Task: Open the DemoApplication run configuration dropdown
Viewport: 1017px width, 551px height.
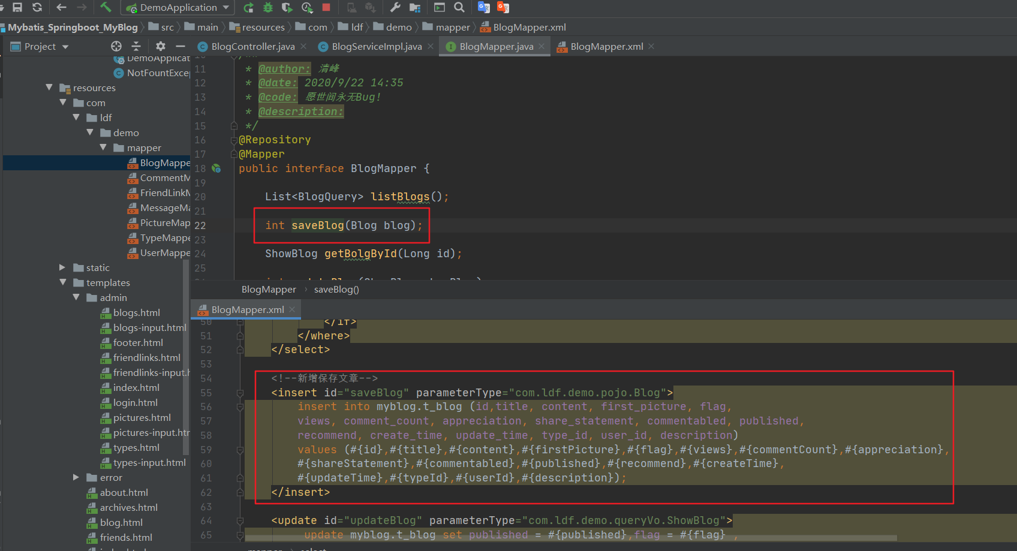Action: click(177, 7)
